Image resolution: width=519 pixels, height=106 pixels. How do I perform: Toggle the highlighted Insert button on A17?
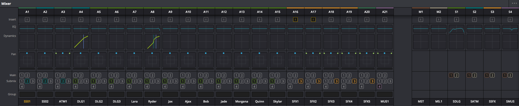313,19
